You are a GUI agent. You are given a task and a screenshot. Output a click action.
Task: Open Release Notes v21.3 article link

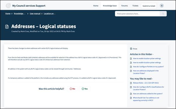pyautogui.click(x=146, y=83)
